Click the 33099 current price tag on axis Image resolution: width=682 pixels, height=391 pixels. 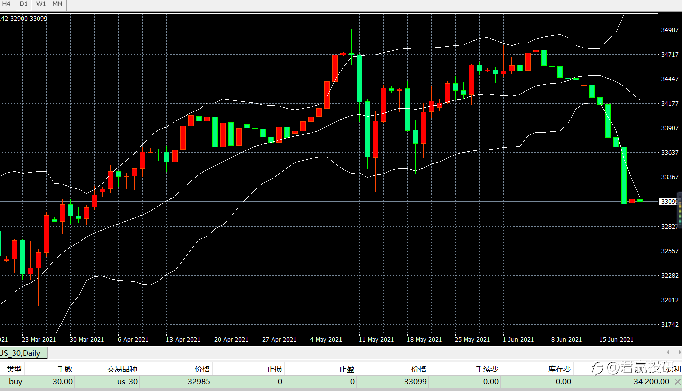coord(669,201)
